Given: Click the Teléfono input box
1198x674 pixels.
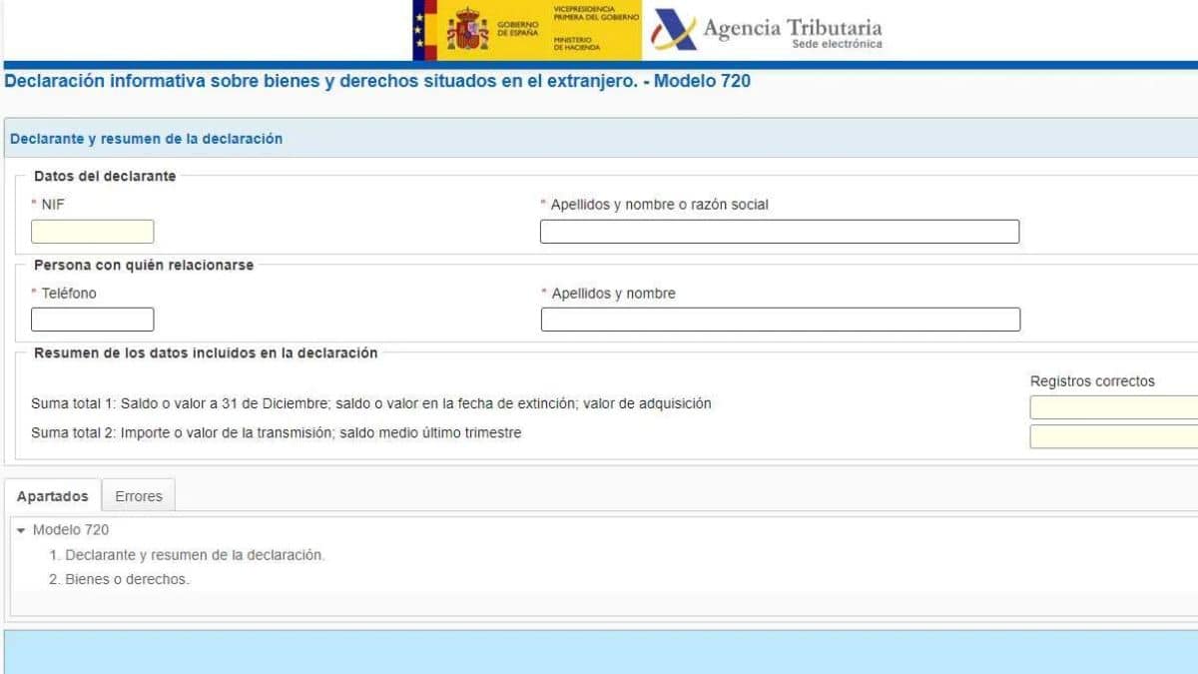Looking at the screenshot, I should point(92,319).
